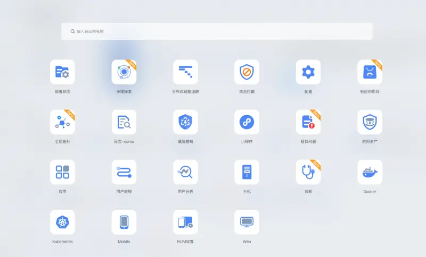Open the Docker whale icon

(x=370, y=172)
